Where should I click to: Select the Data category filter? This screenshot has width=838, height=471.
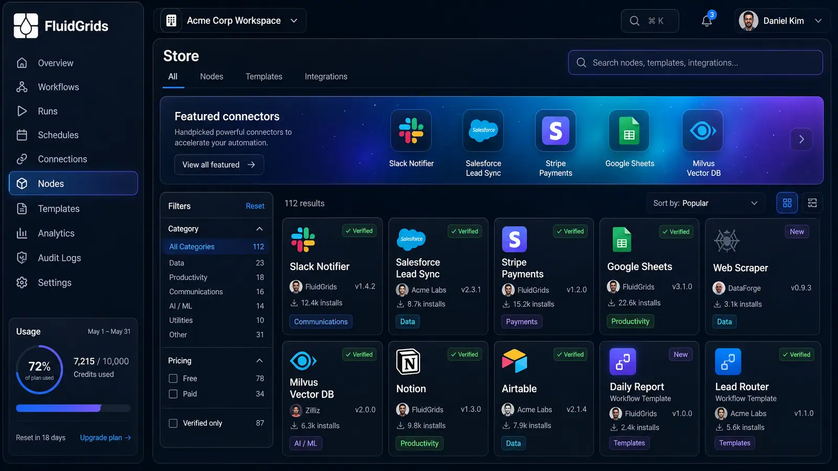click(x=216, y=263)
